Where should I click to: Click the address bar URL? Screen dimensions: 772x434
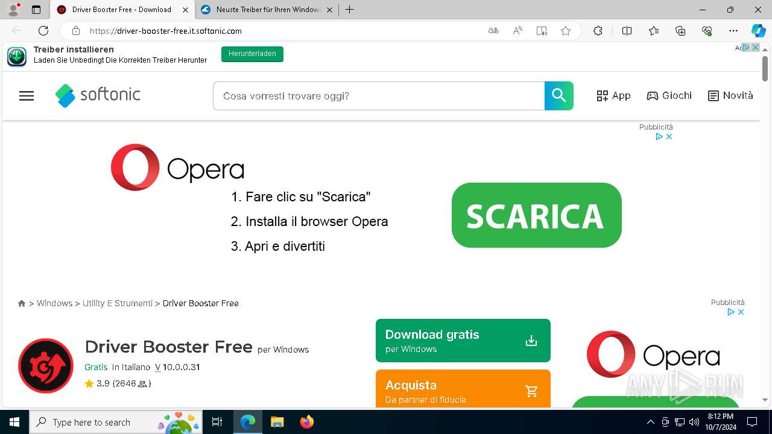pos(166,31)
